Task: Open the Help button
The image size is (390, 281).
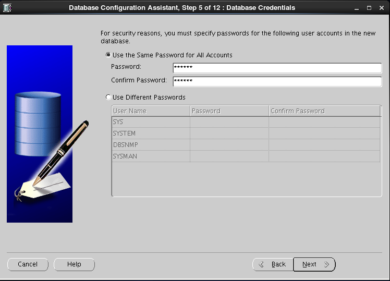Action: 74,264
